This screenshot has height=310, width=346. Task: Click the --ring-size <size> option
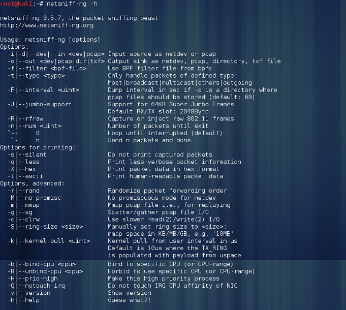pos(45,227)
